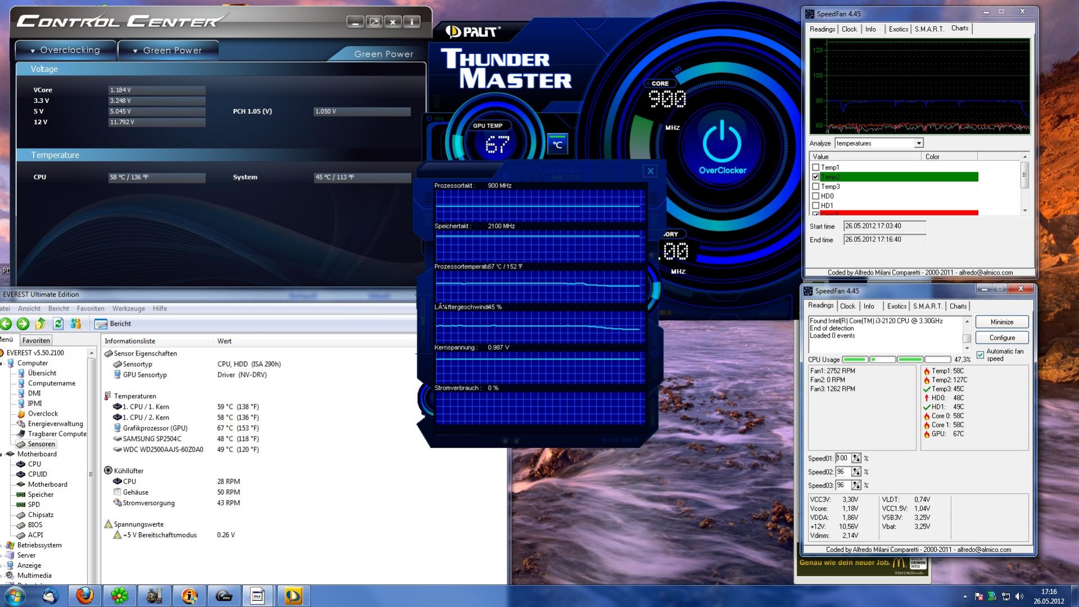Select Overclock item in EVEREST tree
This screenshot has height=607, width=1079.
[43, 413]
